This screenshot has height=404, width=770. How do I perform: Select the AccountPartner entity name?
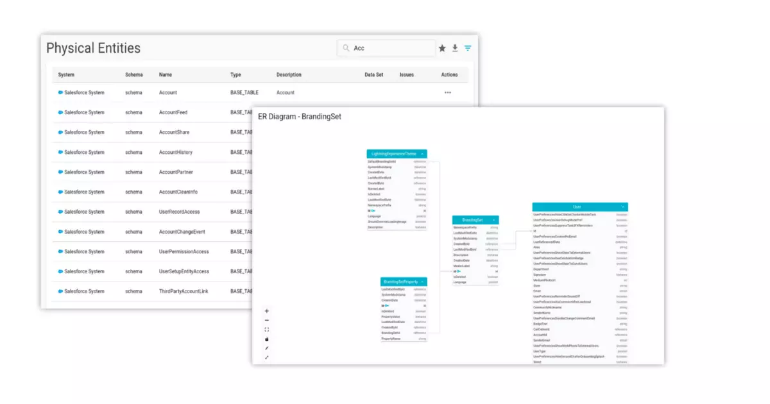176,172
